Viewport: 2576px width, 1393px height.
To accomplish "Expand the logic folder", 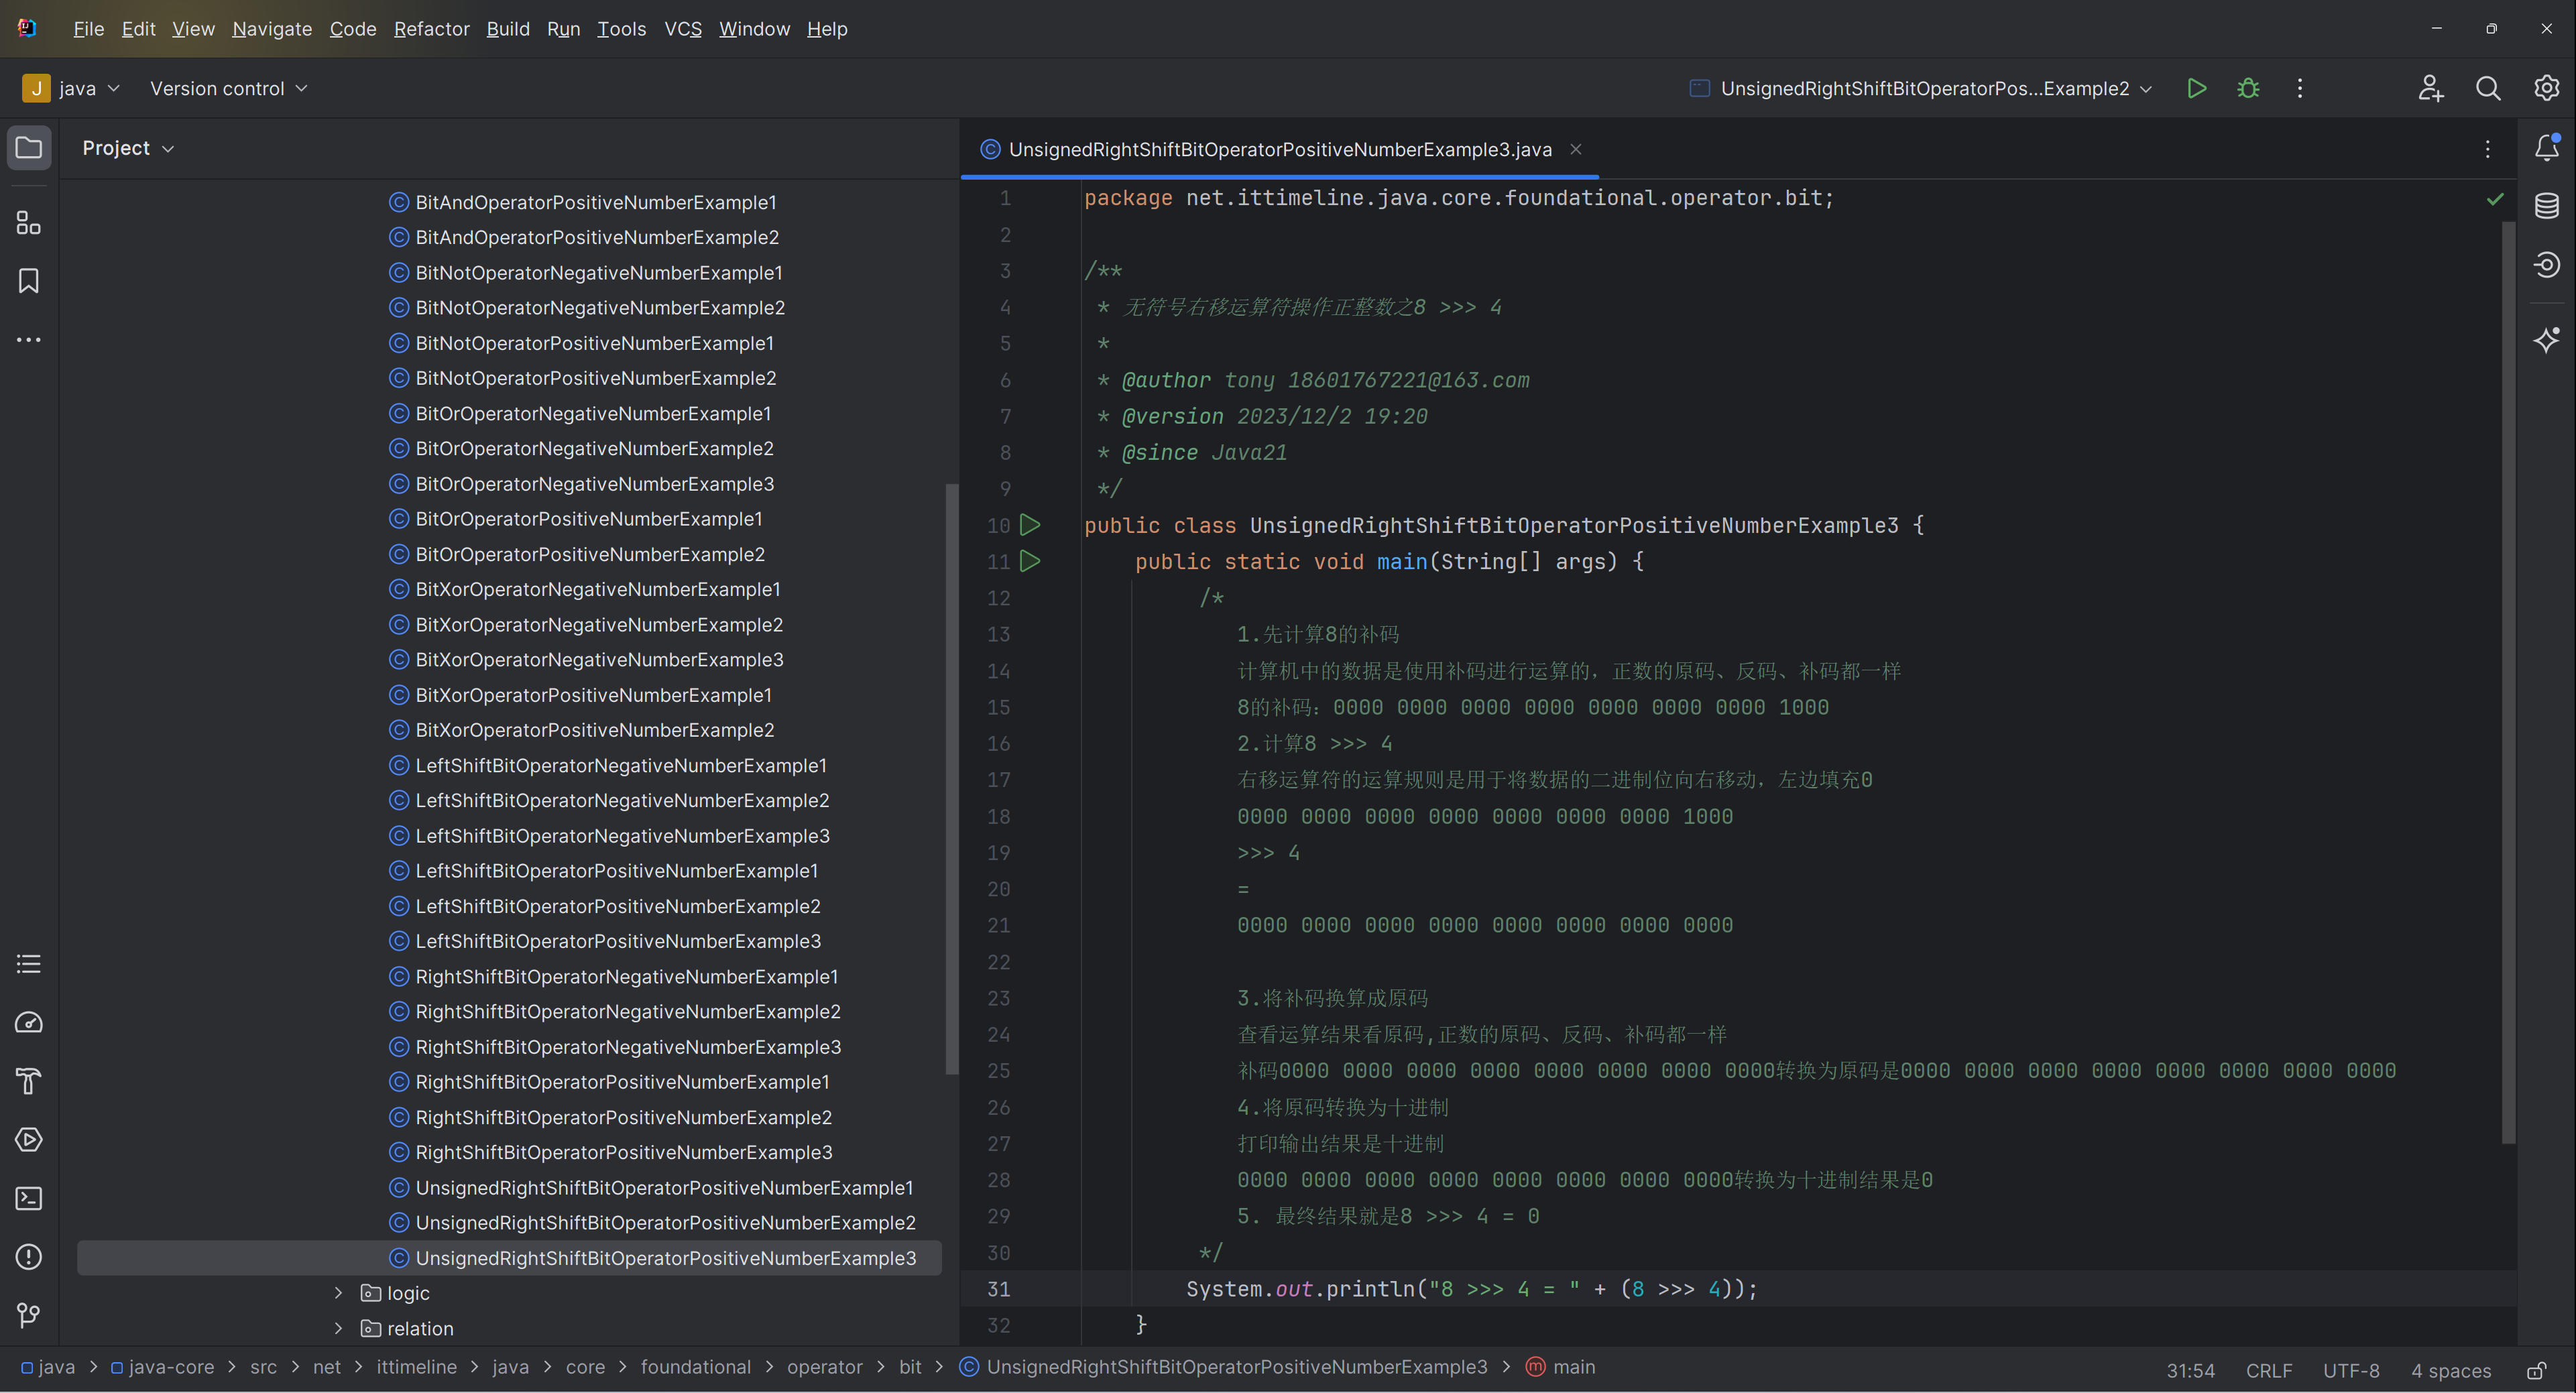I will [338, 1293].
